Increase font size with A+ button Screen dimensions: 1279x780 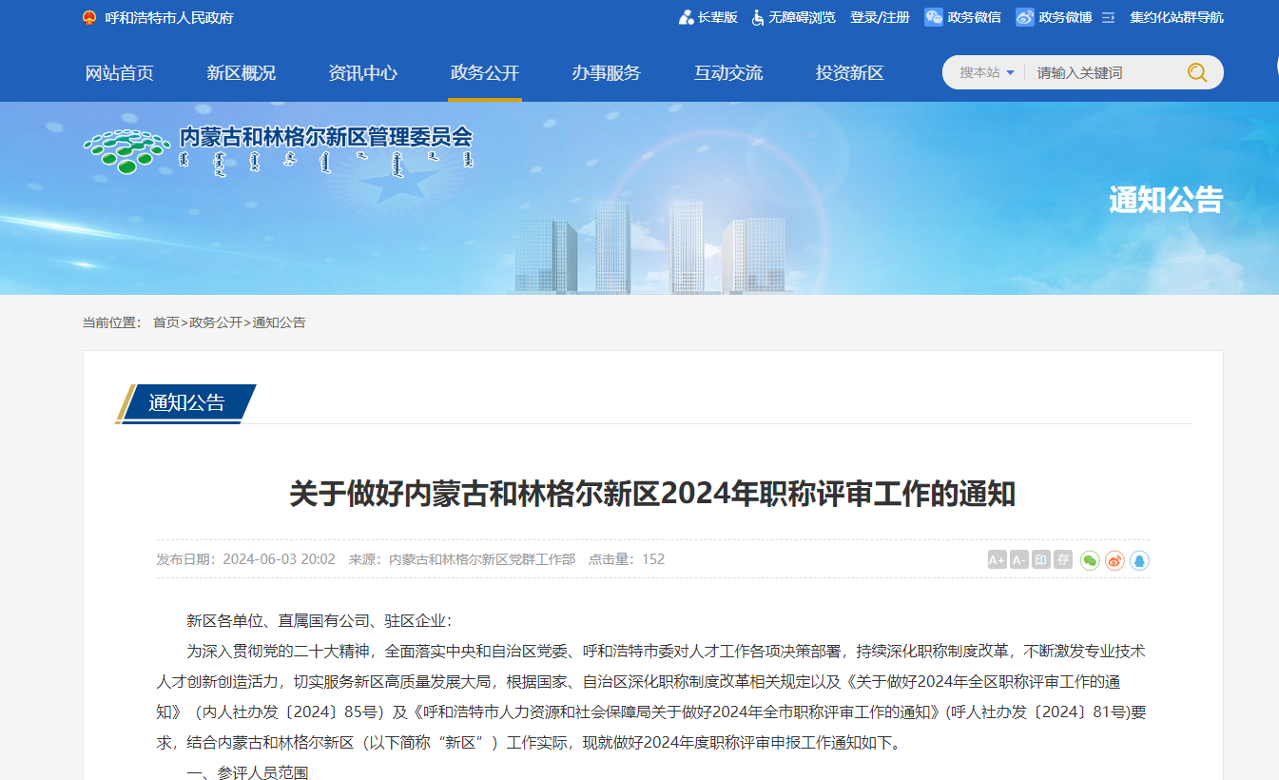point(997,560)
